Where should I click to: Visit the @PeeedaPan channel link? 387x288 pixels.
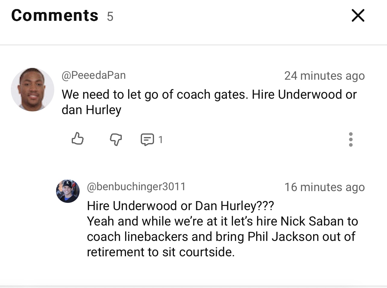[93, 75]
